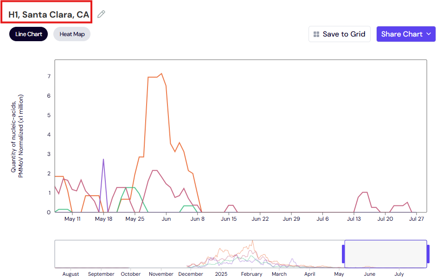437x279 pixels.
Task: Grab the right handle of range selector
Action: pos(428,254)
